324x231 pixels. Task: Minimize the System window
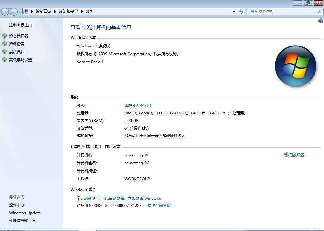[x=297, y=3]
